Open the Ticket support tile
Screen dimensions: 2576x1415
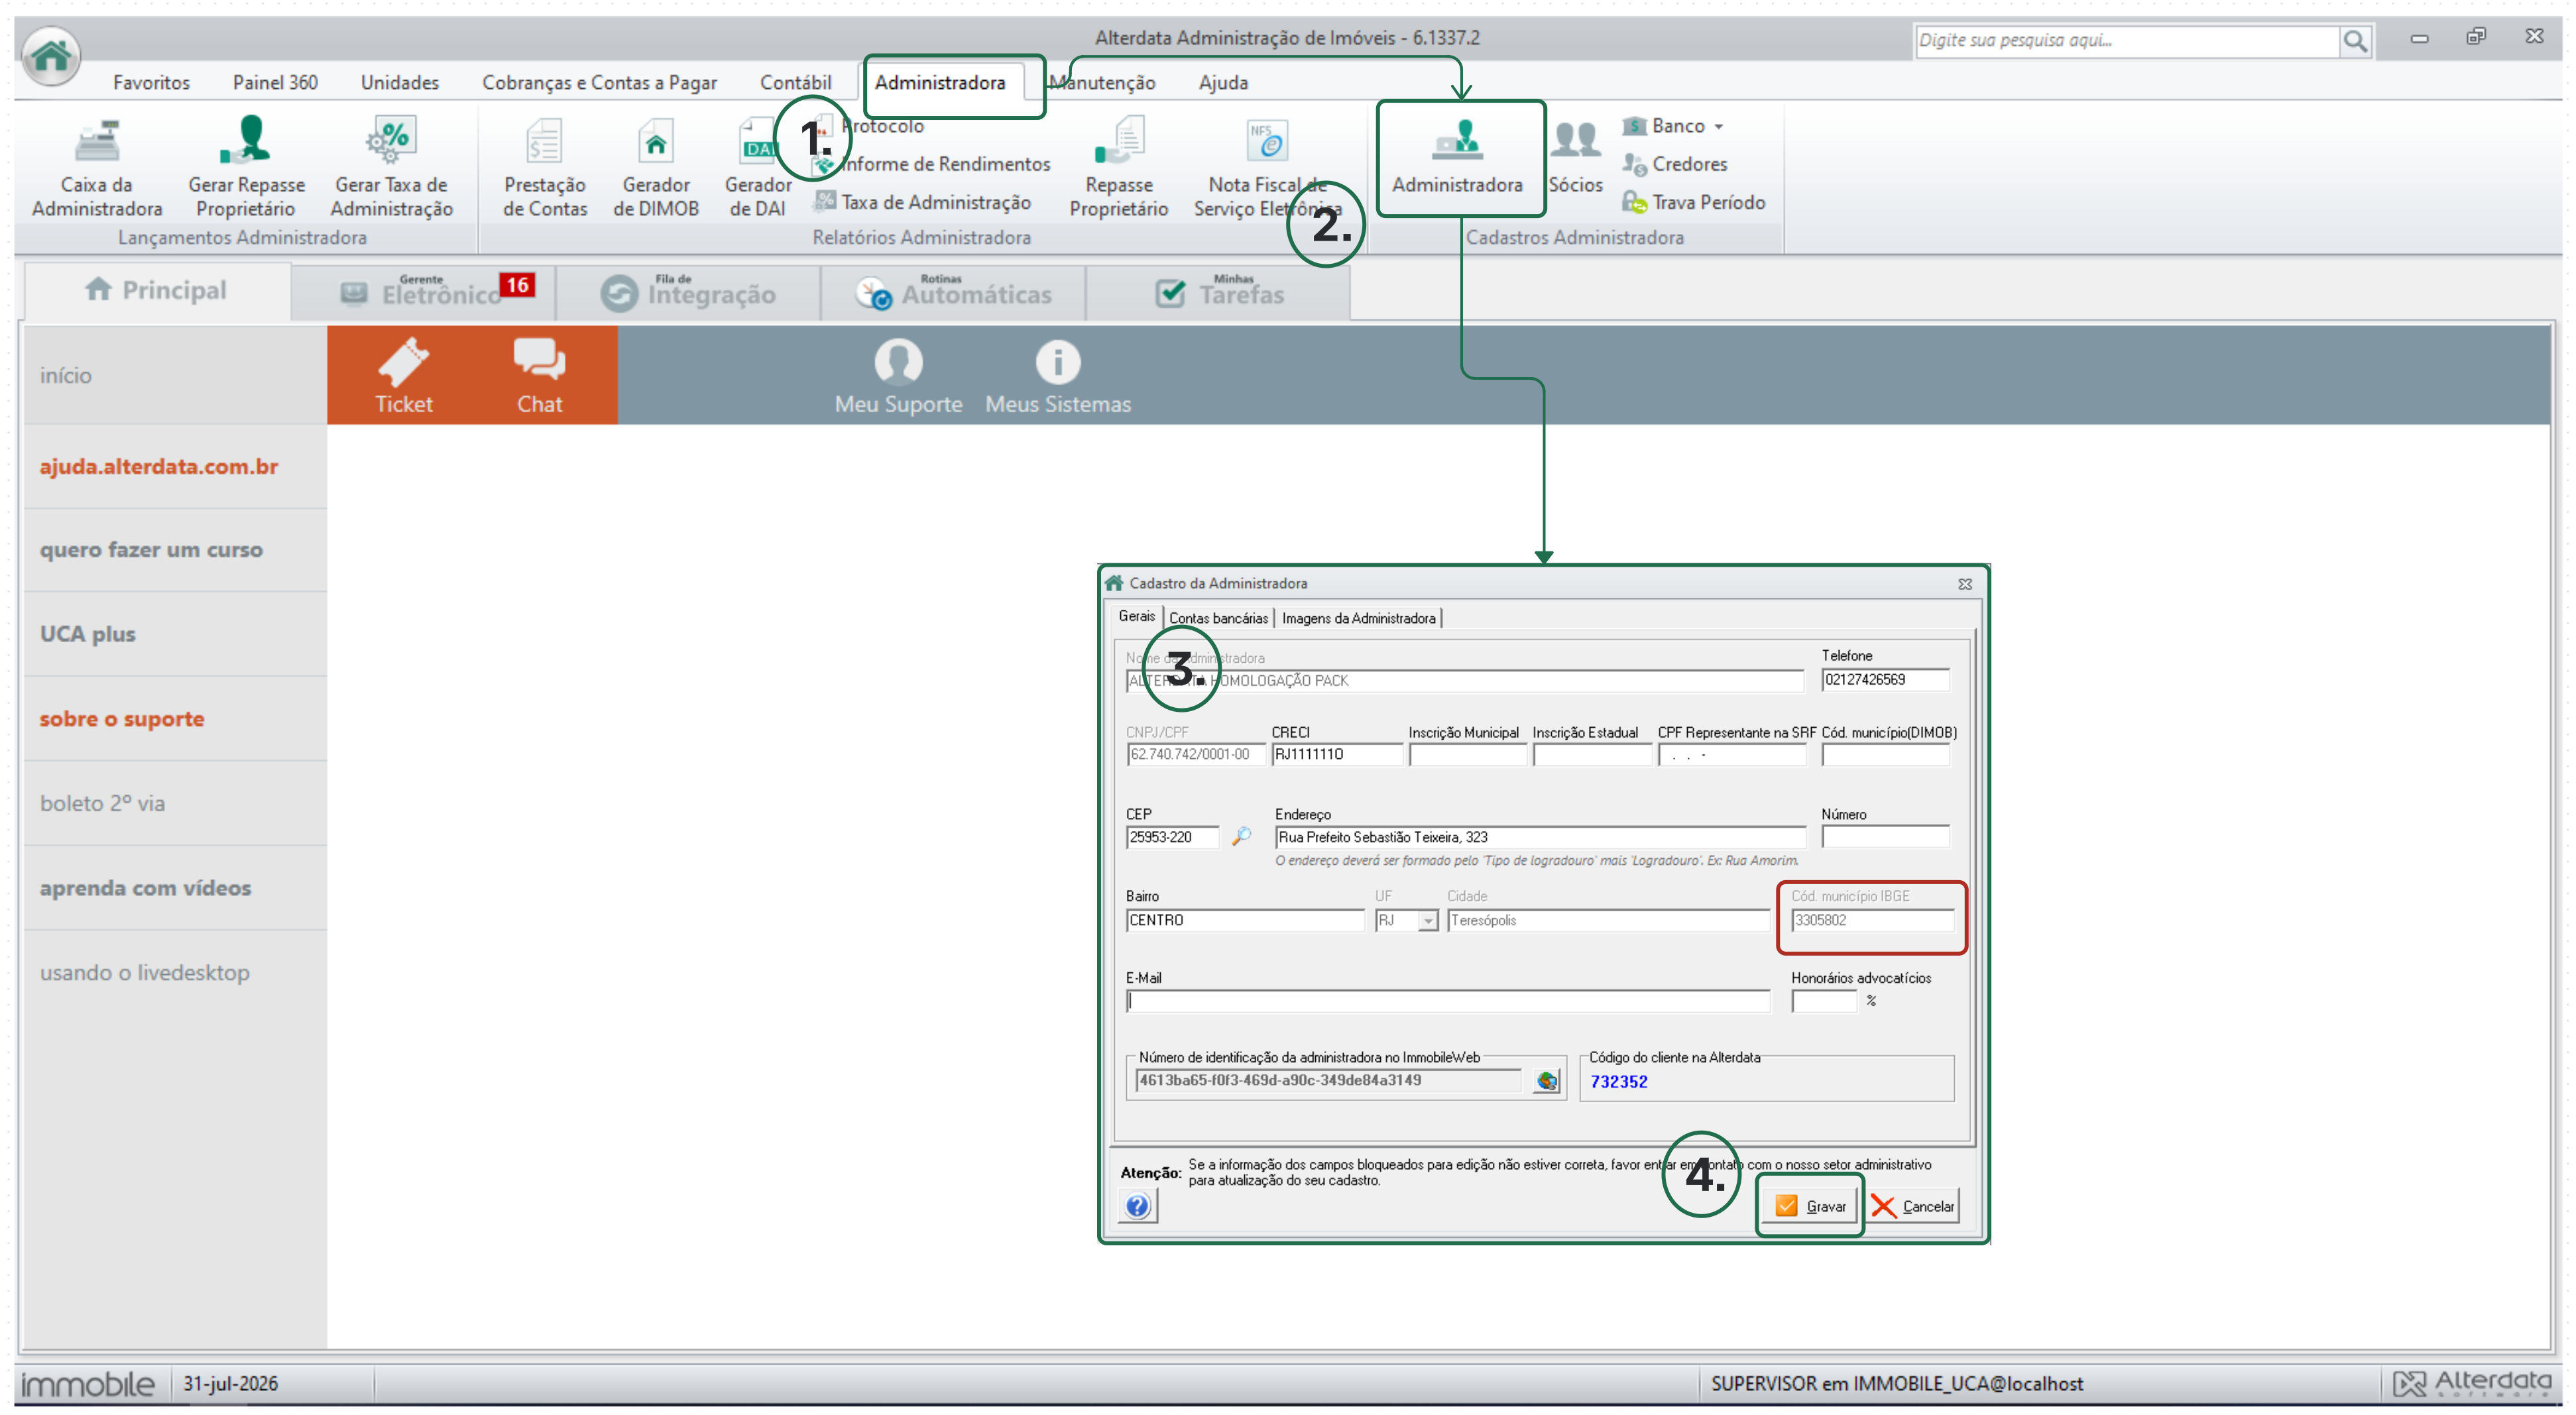404,376
